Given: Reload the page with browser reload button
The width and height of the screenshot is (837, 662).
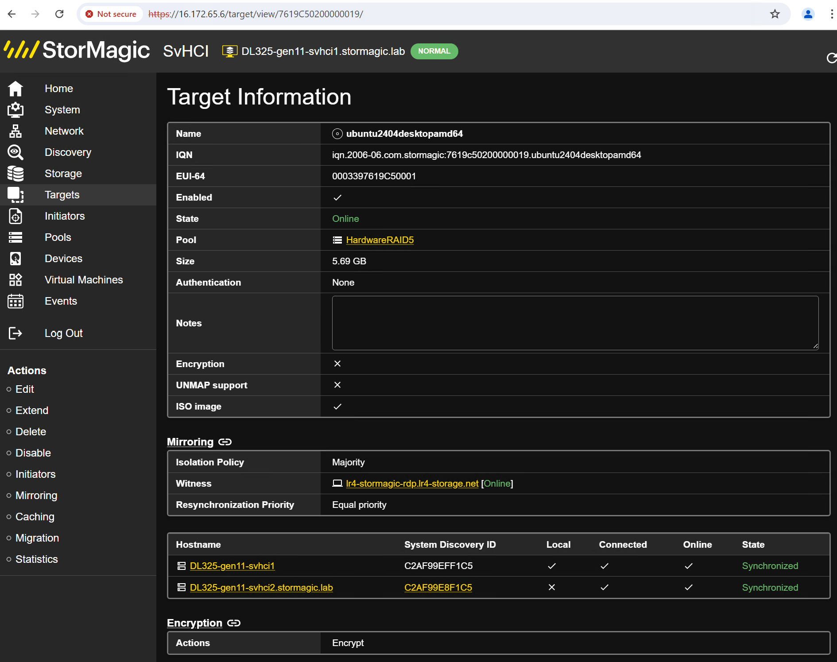Looking at the screenshot, I should click(x=59, y=14).
